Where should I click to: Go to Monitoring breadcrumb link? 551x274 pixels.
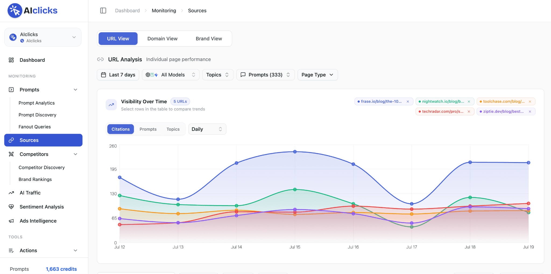click(164, 10)
